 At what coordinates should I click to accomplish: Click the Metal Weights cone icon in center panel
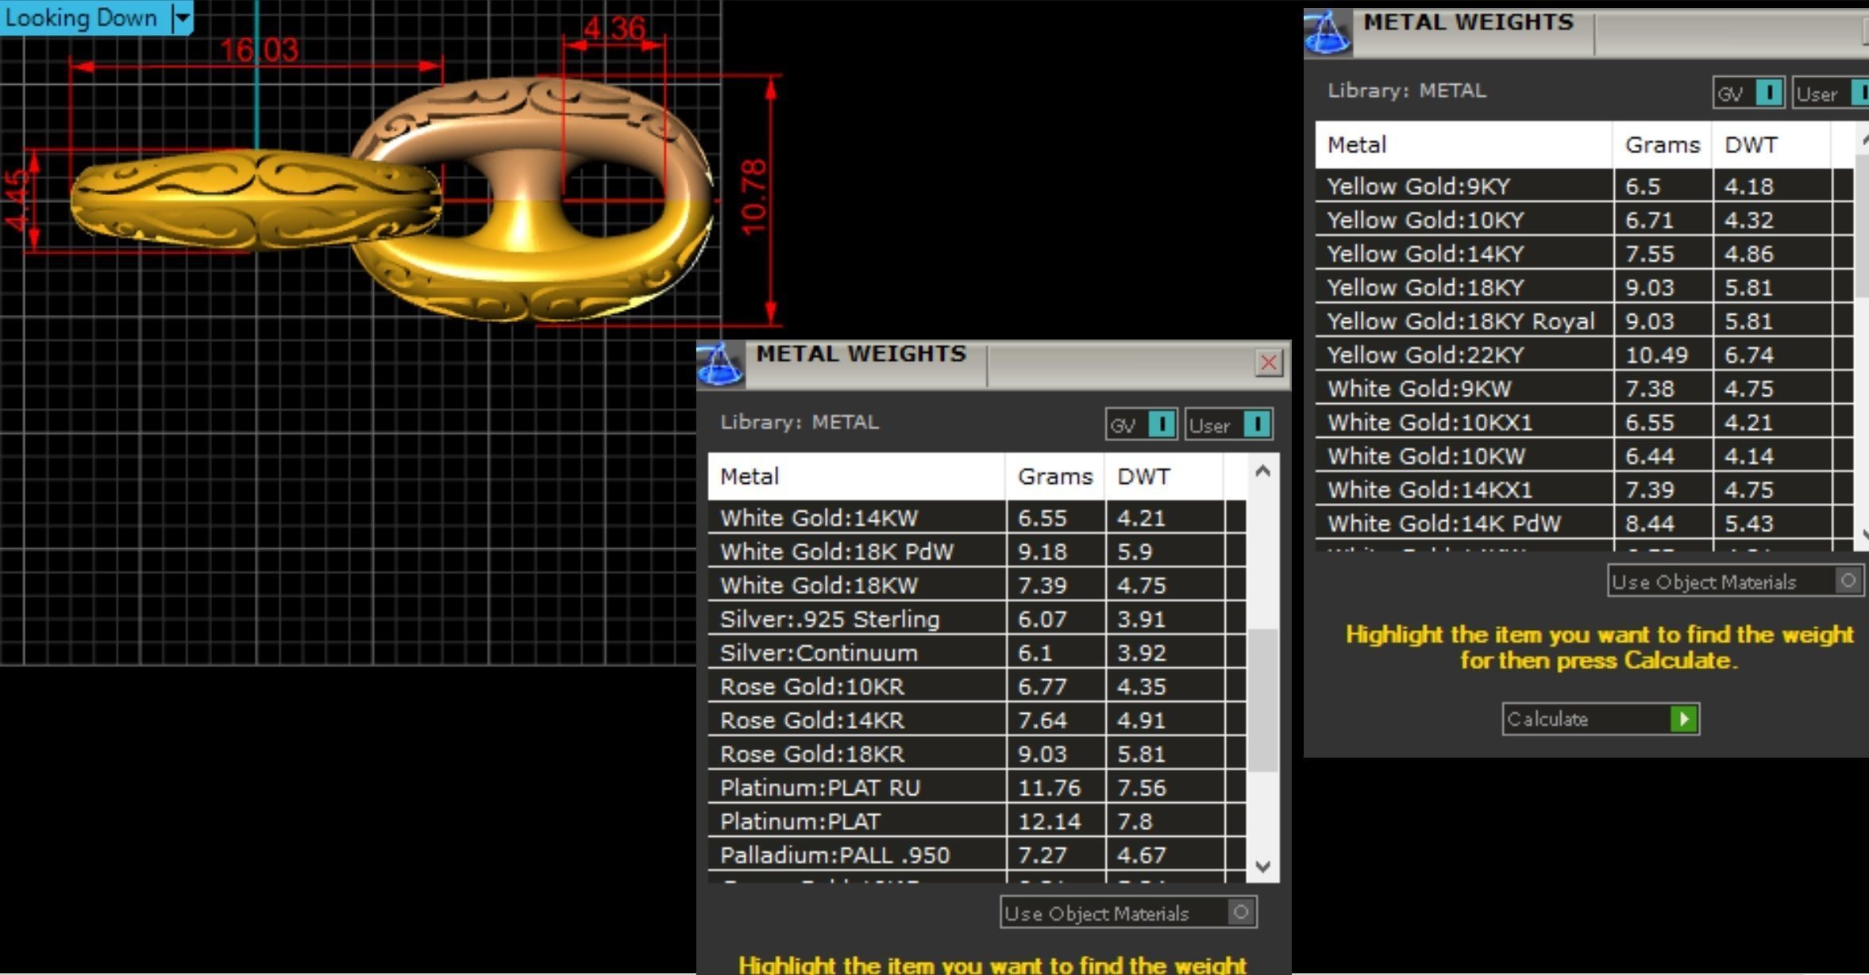click(720, 363)
